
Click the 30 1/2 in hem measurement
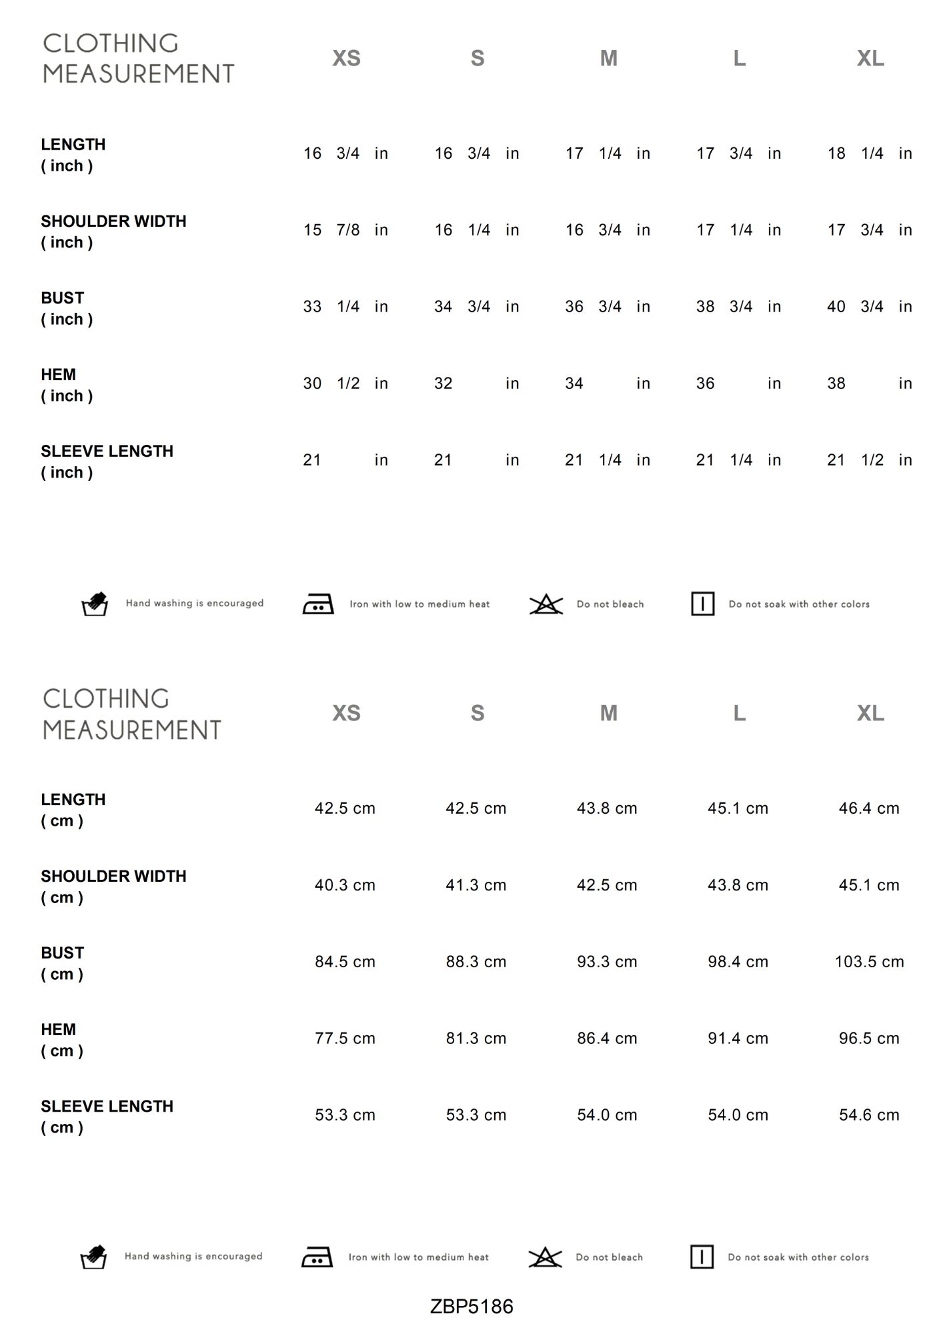tap(345, 384)
